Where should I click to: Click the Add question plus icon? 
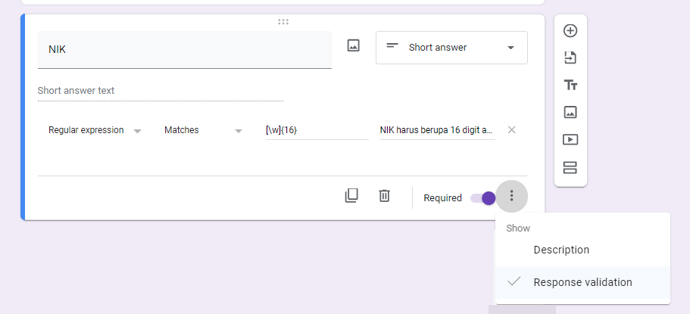point(570,31)
